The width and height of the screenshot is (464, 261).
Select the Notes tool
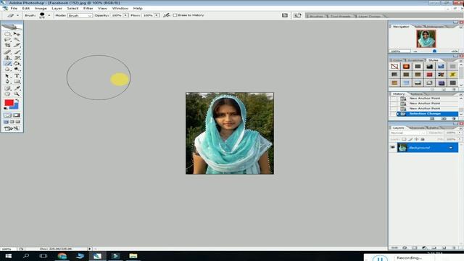tap(7, 88)
